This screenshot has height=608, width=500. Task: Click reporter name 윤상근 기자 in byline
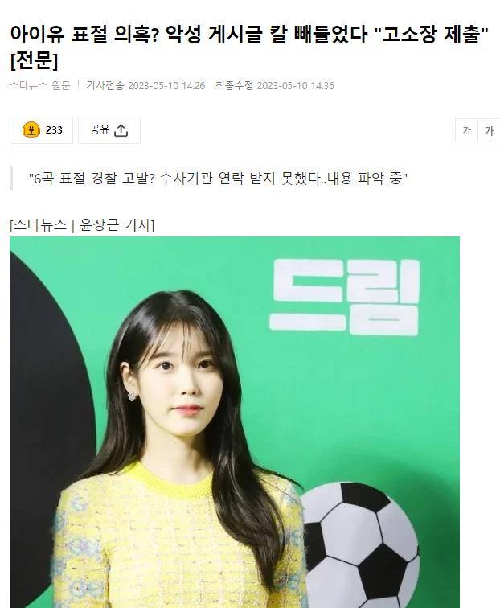click(x=115, y=224)
